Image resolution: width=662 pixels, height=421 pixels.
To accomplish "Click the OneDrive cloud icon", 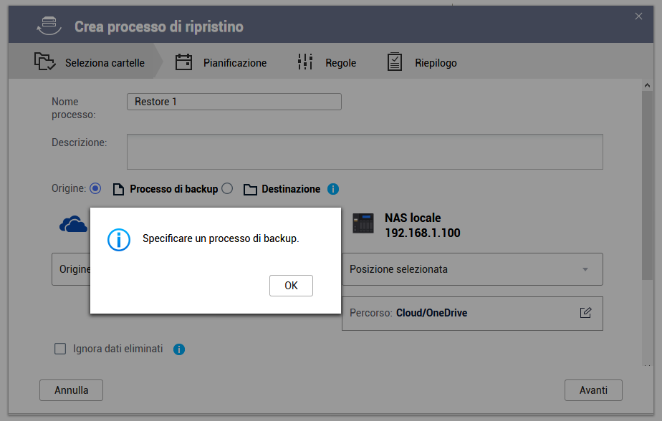I will [x=73, y=226].
